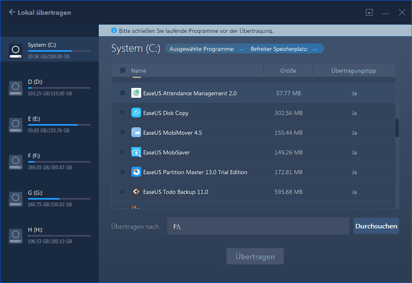The width and height of the screenshot is (412, 283).
Task: Click Befreiter Speicherplatz summary label
Action: 279,49
